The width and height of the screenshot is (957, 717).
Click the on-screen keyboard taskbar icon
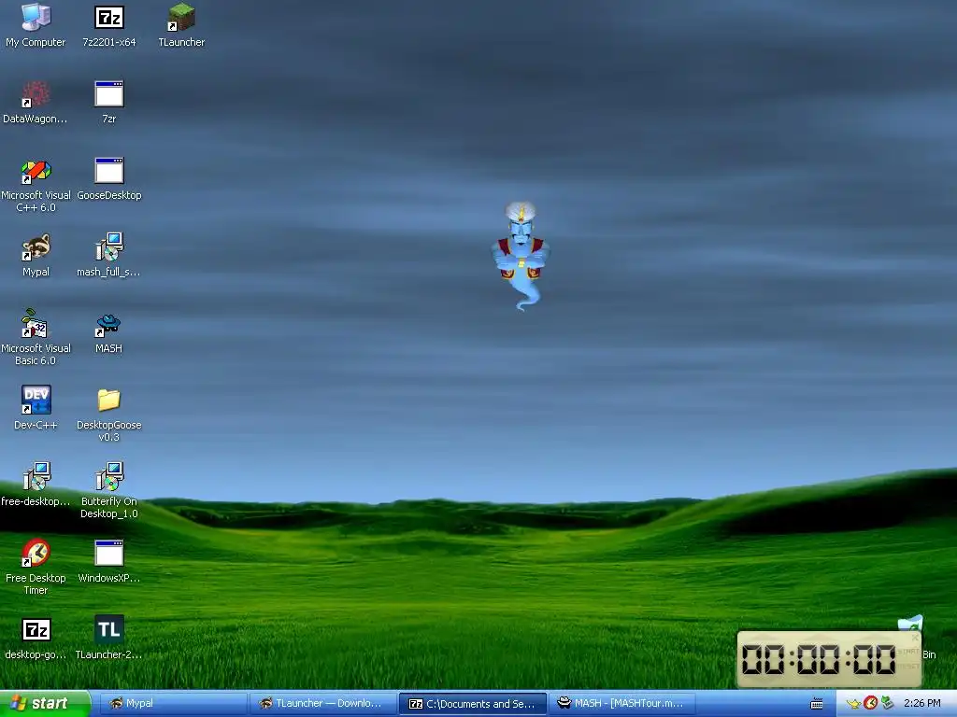(x=817, y=704)
